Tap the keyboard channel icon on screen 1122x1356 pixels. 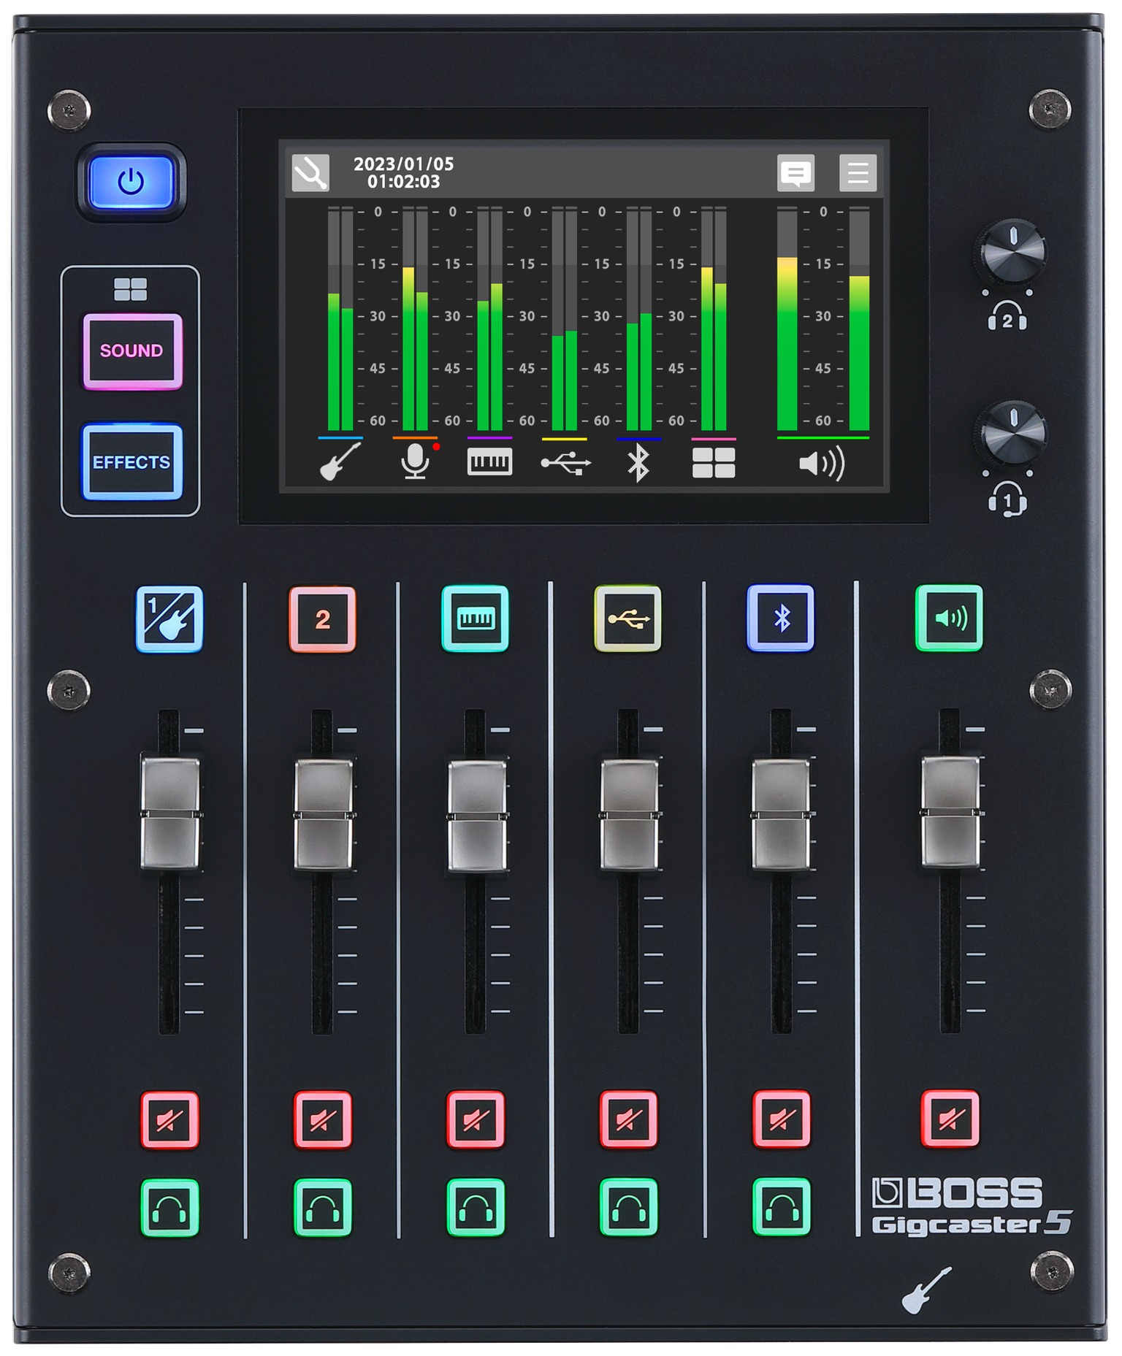tap(489, 461)
